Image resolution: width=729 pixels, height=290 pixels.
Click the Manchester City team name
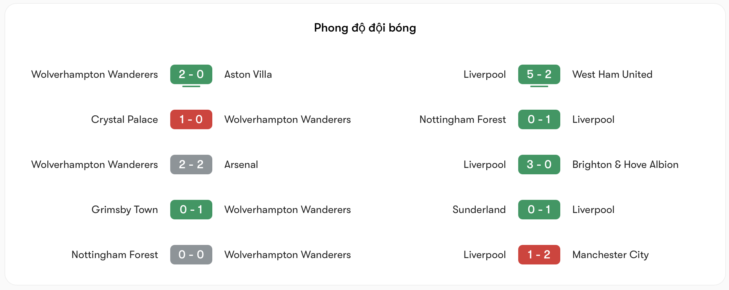610,255
